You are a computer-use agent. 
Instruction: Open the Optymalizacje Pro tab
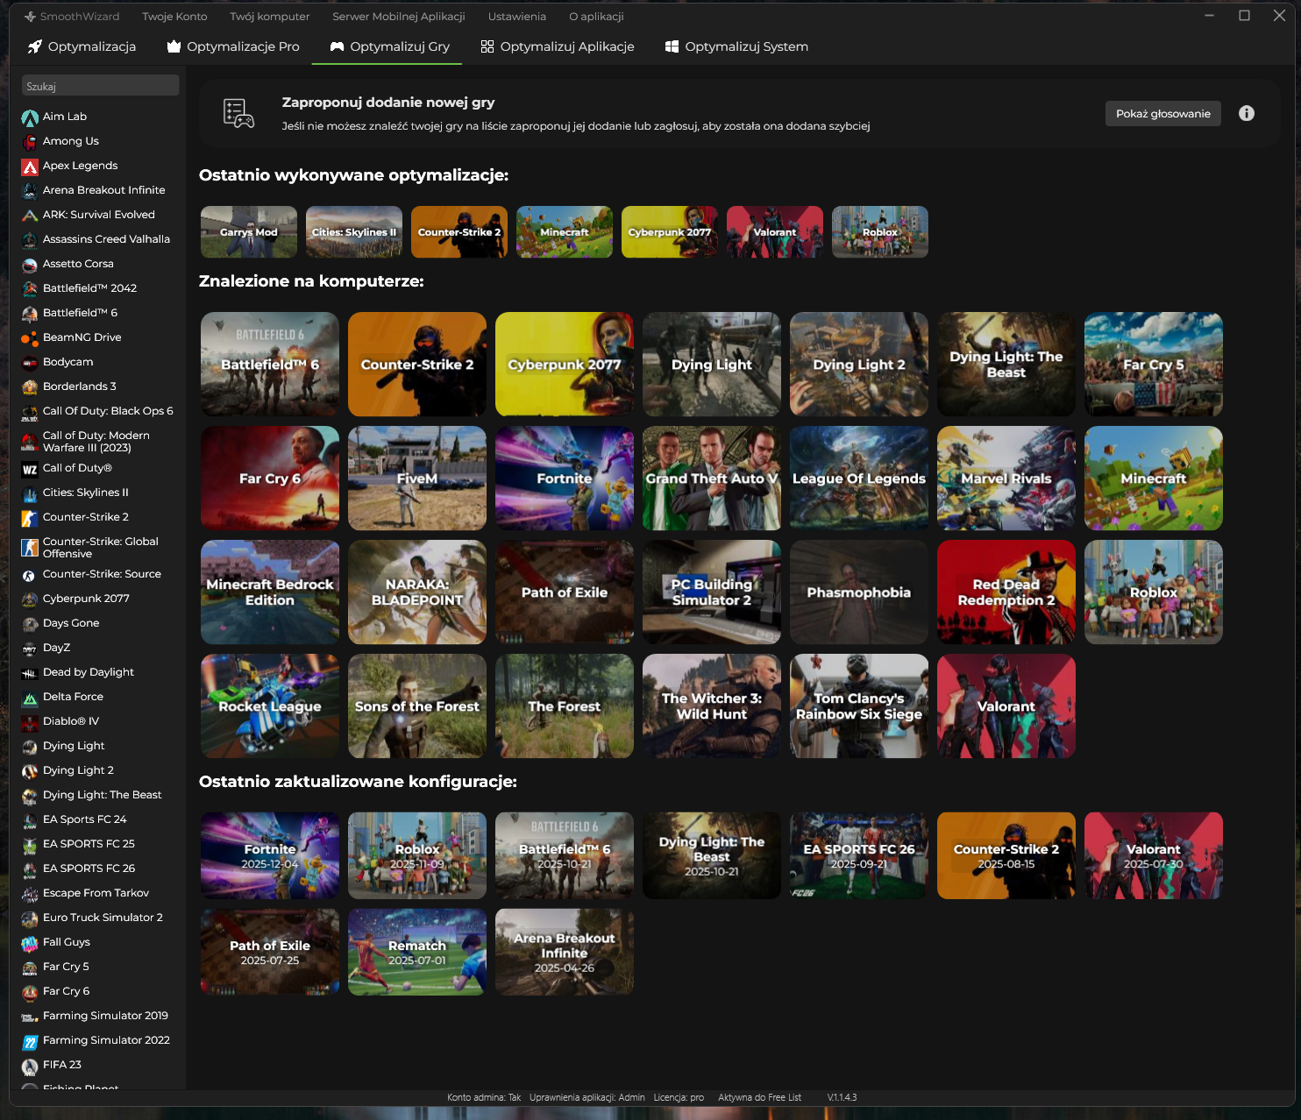click(233, 46)
